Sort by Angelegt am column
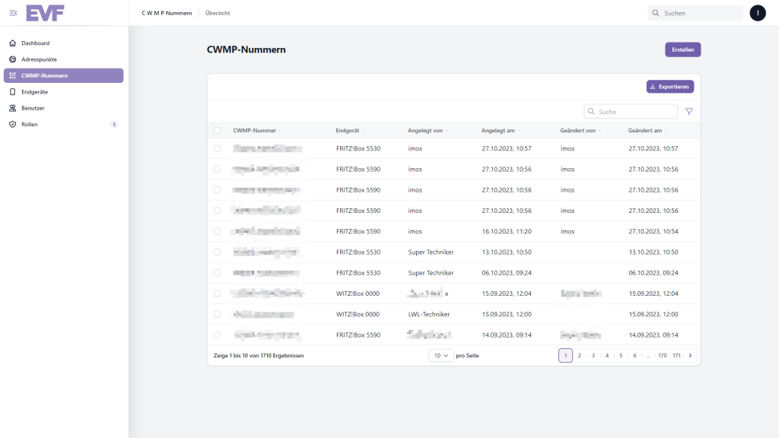779x438 pixels. [501, 131]
